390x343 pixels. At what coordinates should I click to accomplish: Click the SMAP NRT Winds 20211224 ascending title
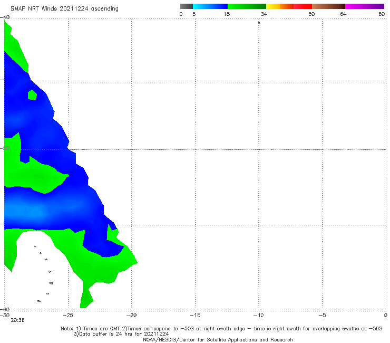point(64,9)
